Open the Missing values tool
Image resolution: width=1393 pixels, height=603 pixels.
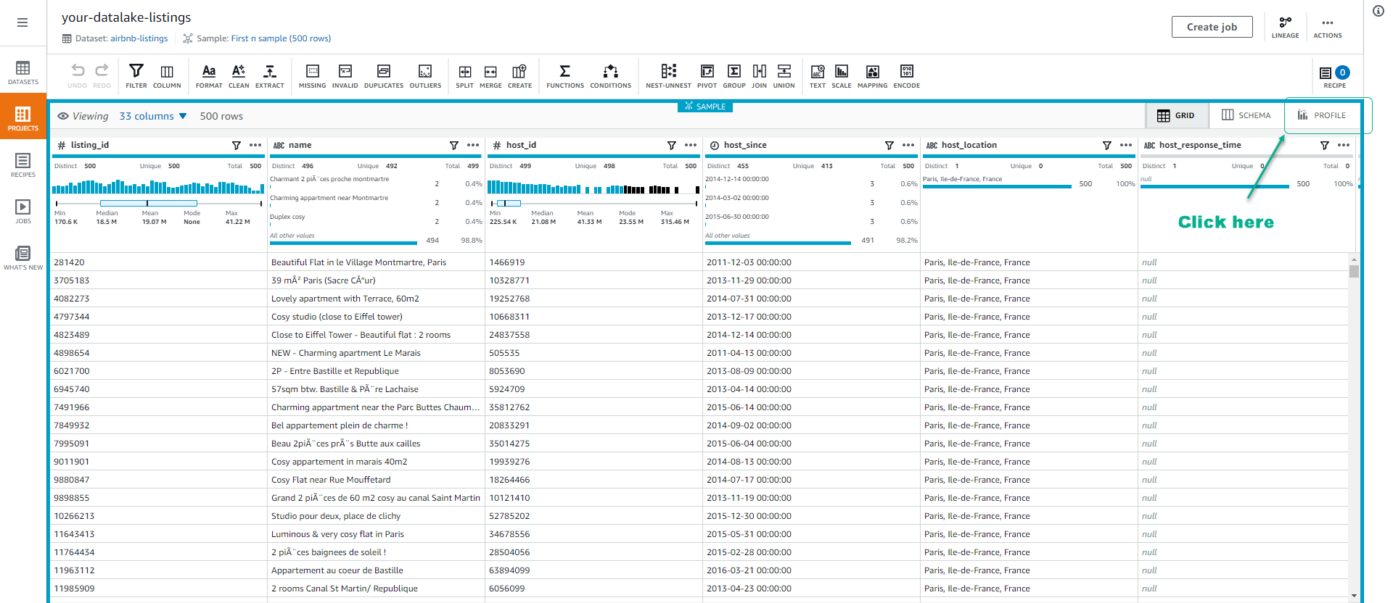click(x=313, y=75)
